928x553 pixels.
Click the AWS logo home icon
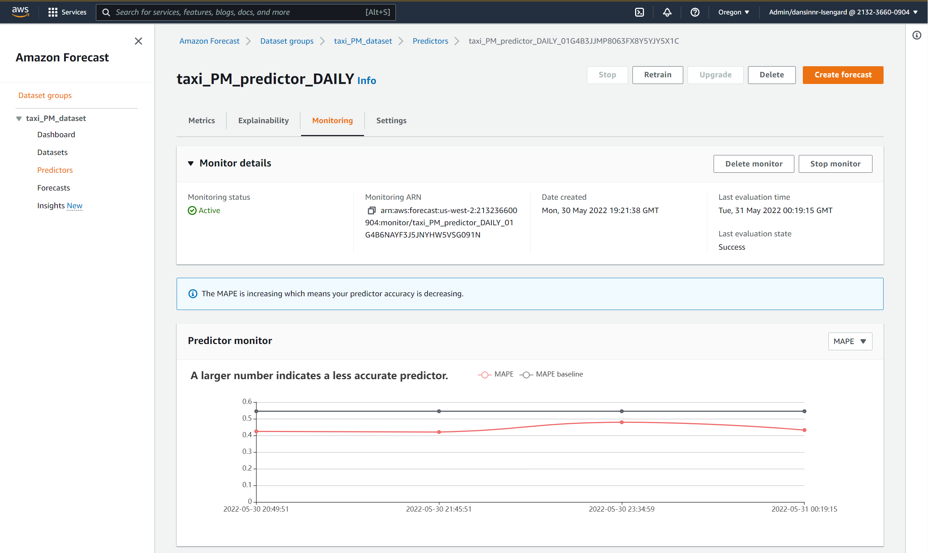coord(20,12)
